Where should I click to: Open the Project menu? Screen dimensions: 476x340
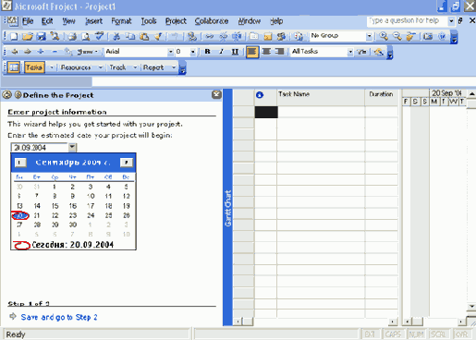click(176, 21)
